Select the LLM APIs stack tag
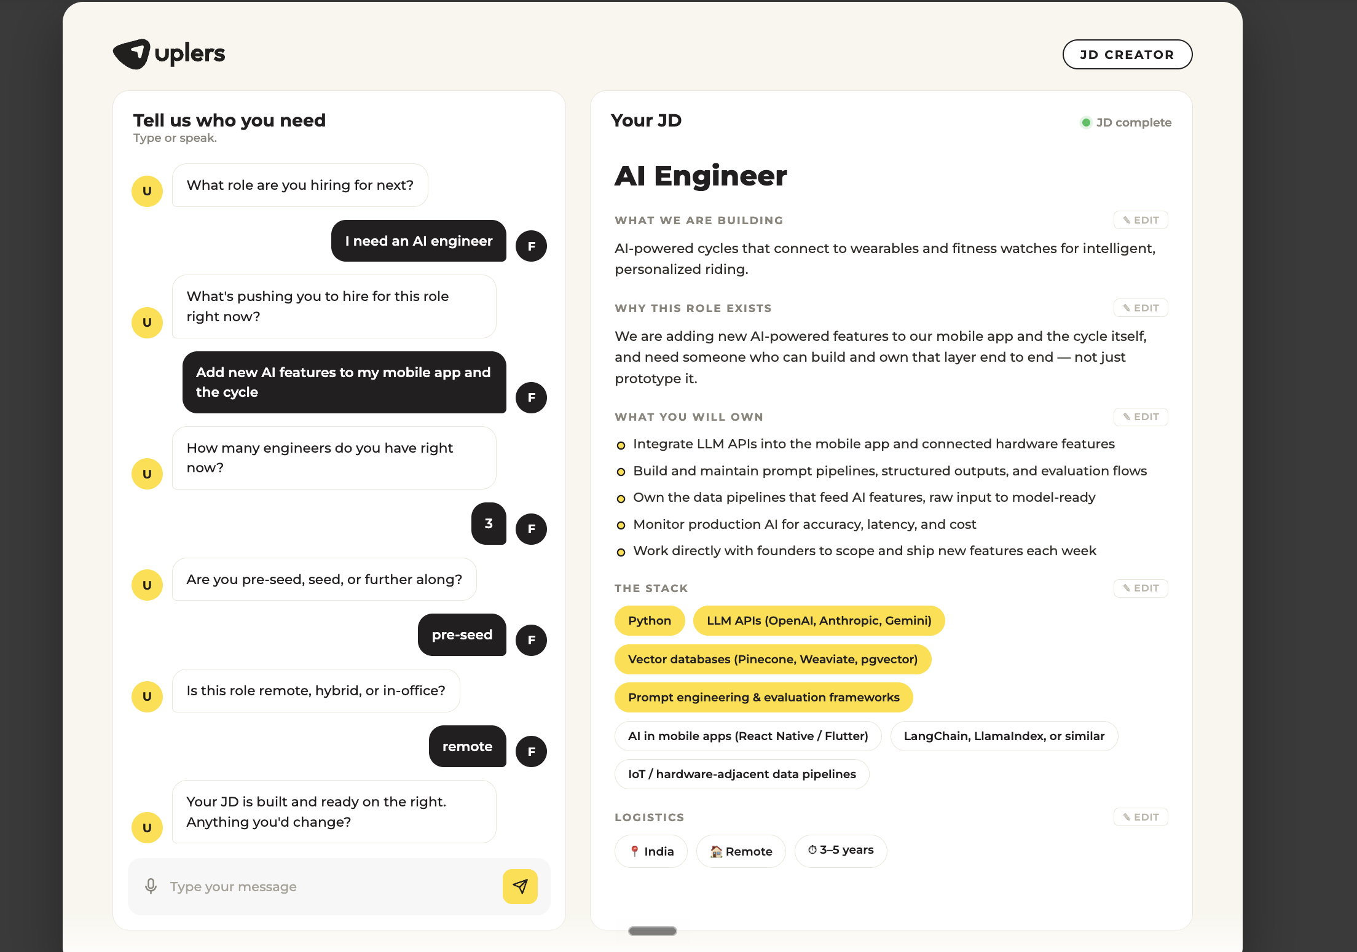Screen dimensions: 1357x952 pyautogui.click(x=819, y=620)
